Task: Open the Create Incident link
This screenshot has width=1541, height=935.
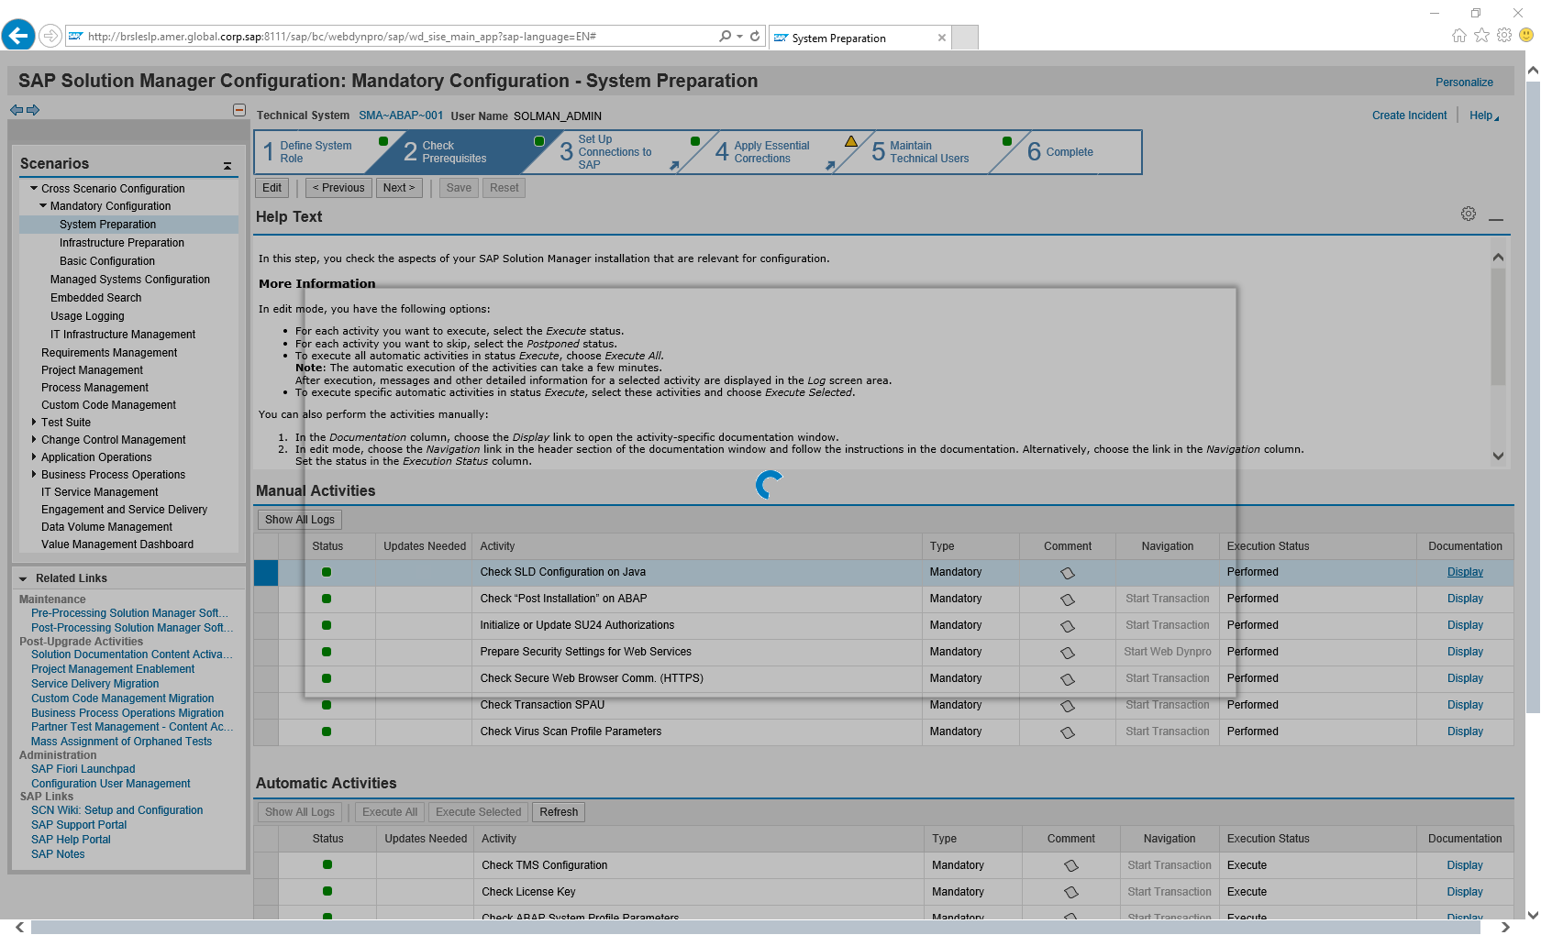Action: (x=1409, y=115)
